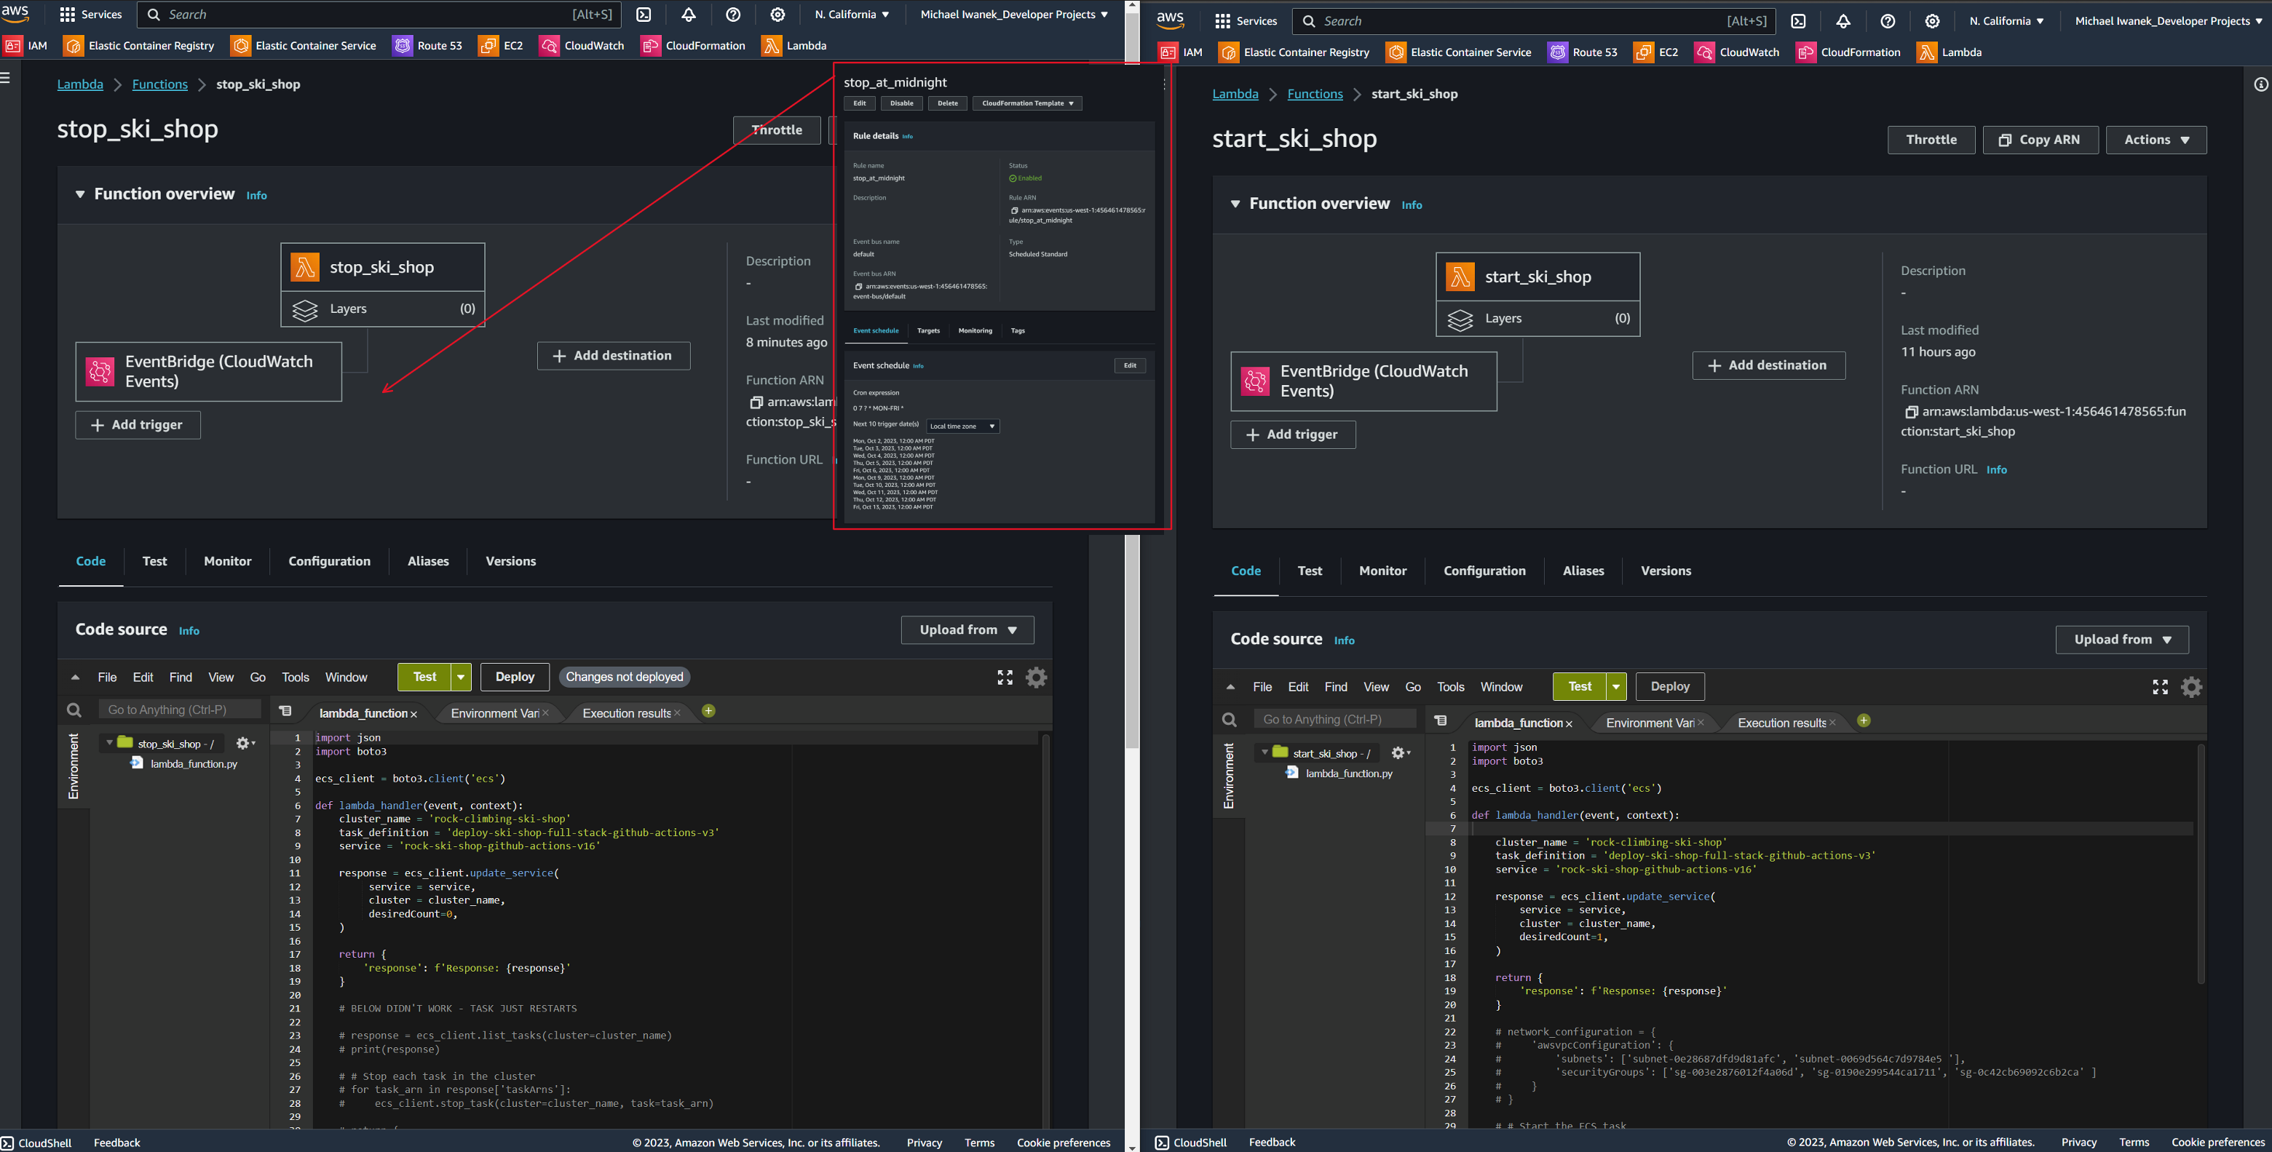Image resolution: width=2272 pixels, height=1152 pixels.
Task: Click editor search magnifier in start_ski_shop
Action: (1229, 720)
